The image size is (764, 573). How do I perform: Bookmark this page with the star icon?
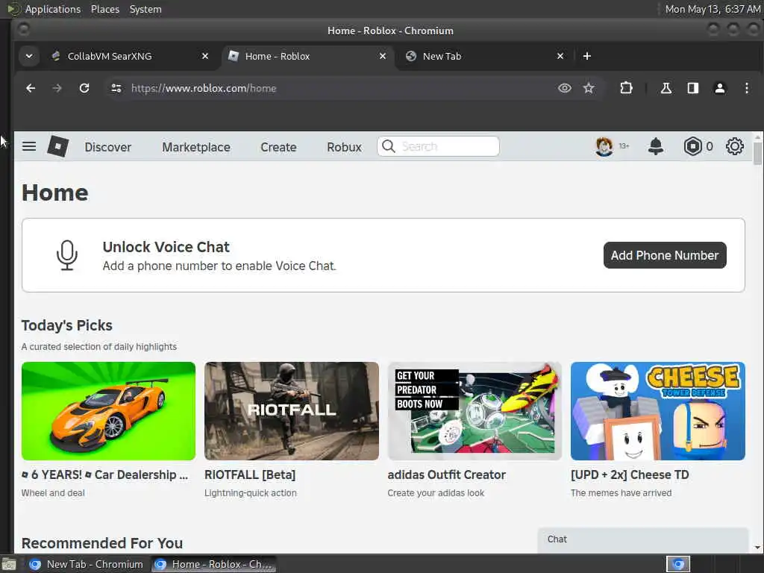tap(589, 88)
